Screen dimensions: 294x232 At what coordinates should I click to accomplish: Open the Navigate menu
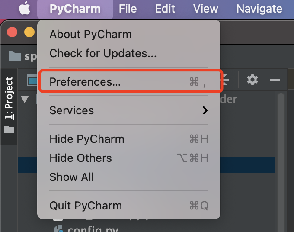tap(259, 9)
